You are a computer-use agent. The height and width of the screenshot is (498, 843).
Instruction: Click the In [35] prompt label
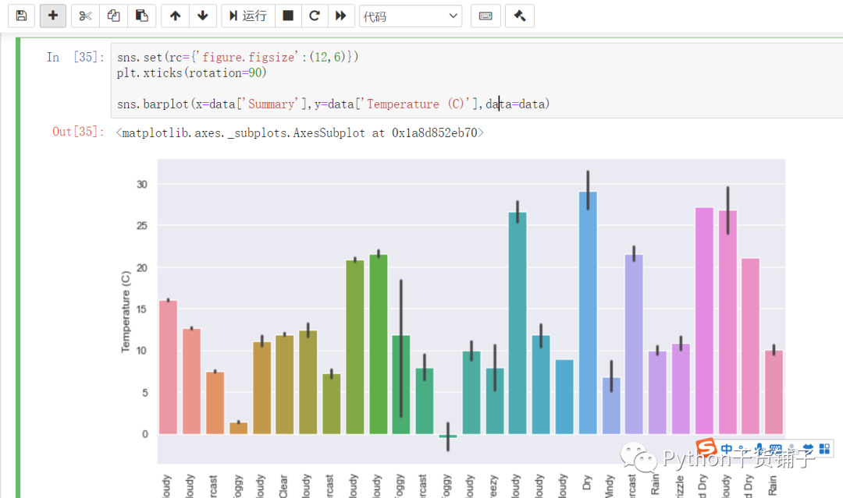coord(75,57)
